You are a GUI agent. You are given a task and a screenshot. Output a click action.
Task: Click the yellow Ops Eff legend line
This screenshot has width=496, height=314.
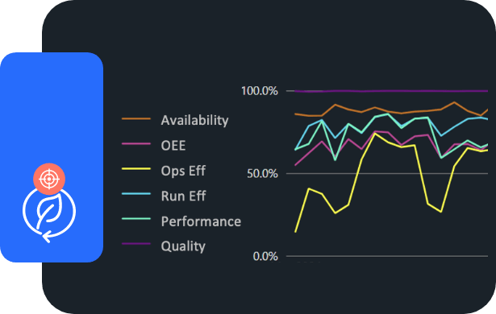click(136, 169)
